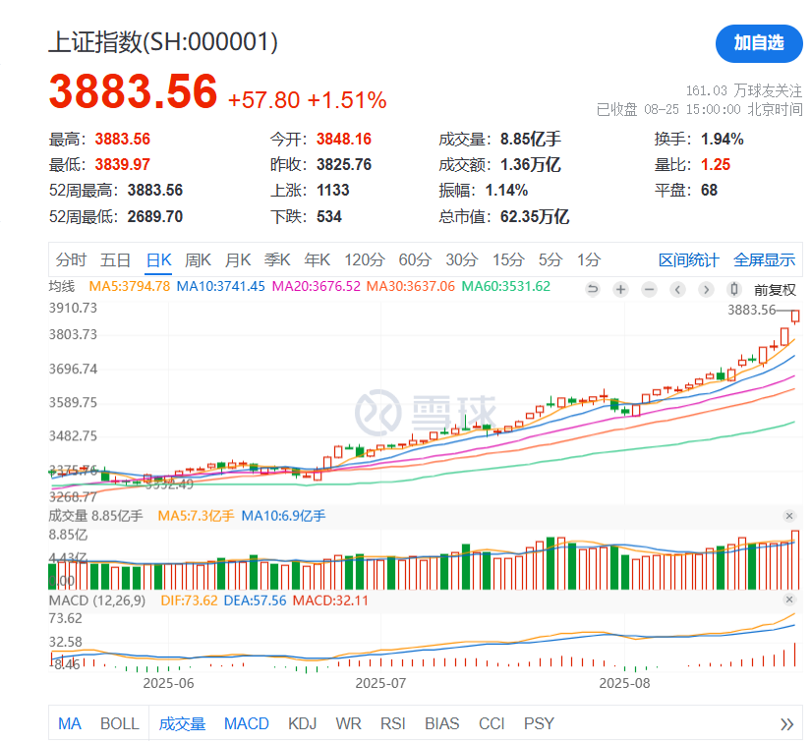This screenshot has width=811, height=743.
Task: Expand more indicators with double-chevron
Action: pyautogui.click(x=786, y=724)
